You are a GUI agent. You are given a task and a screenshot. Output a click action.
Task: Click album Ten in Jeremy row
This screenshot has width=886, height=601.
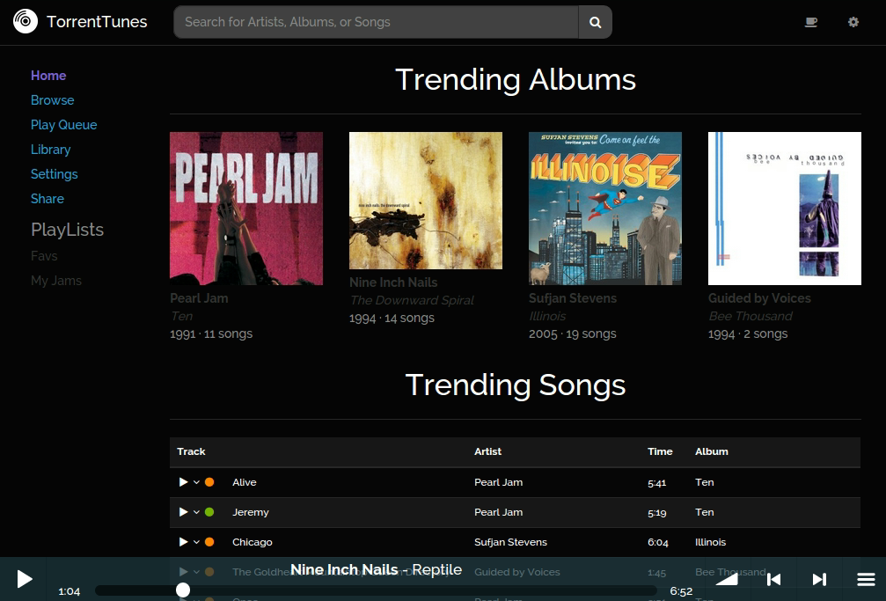[x=704, y=512]
